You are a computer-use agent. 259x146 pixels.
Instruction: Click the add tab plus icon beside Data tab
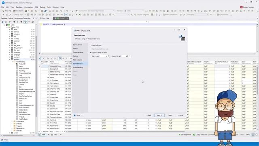(61, 135)
